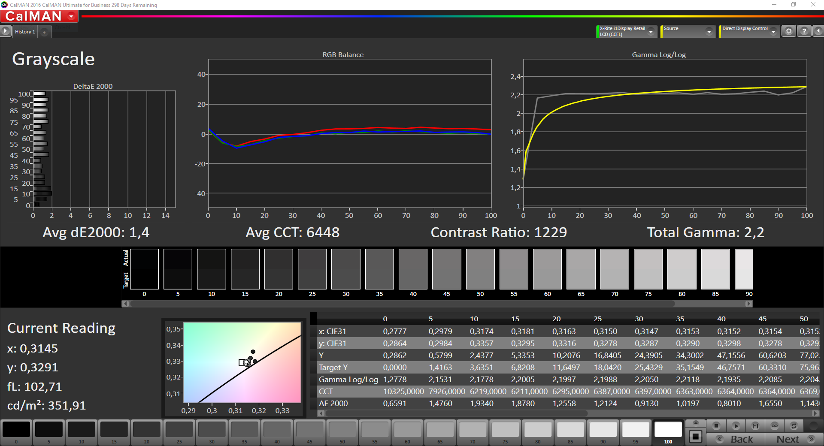Image resolution: width=824 pixels, height=446 pixels.
Task: Select the white 100 level swatch
Action: click(668, 432)
